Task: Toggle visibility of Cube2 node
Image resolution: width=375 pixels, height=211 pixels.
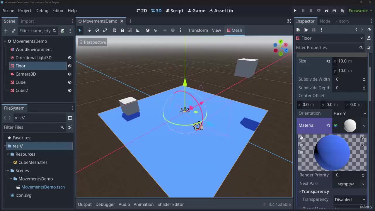Action: (70, 91)
